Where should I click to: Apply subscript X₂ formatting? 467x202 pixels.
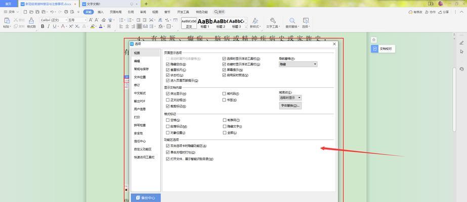click(77, 26)
